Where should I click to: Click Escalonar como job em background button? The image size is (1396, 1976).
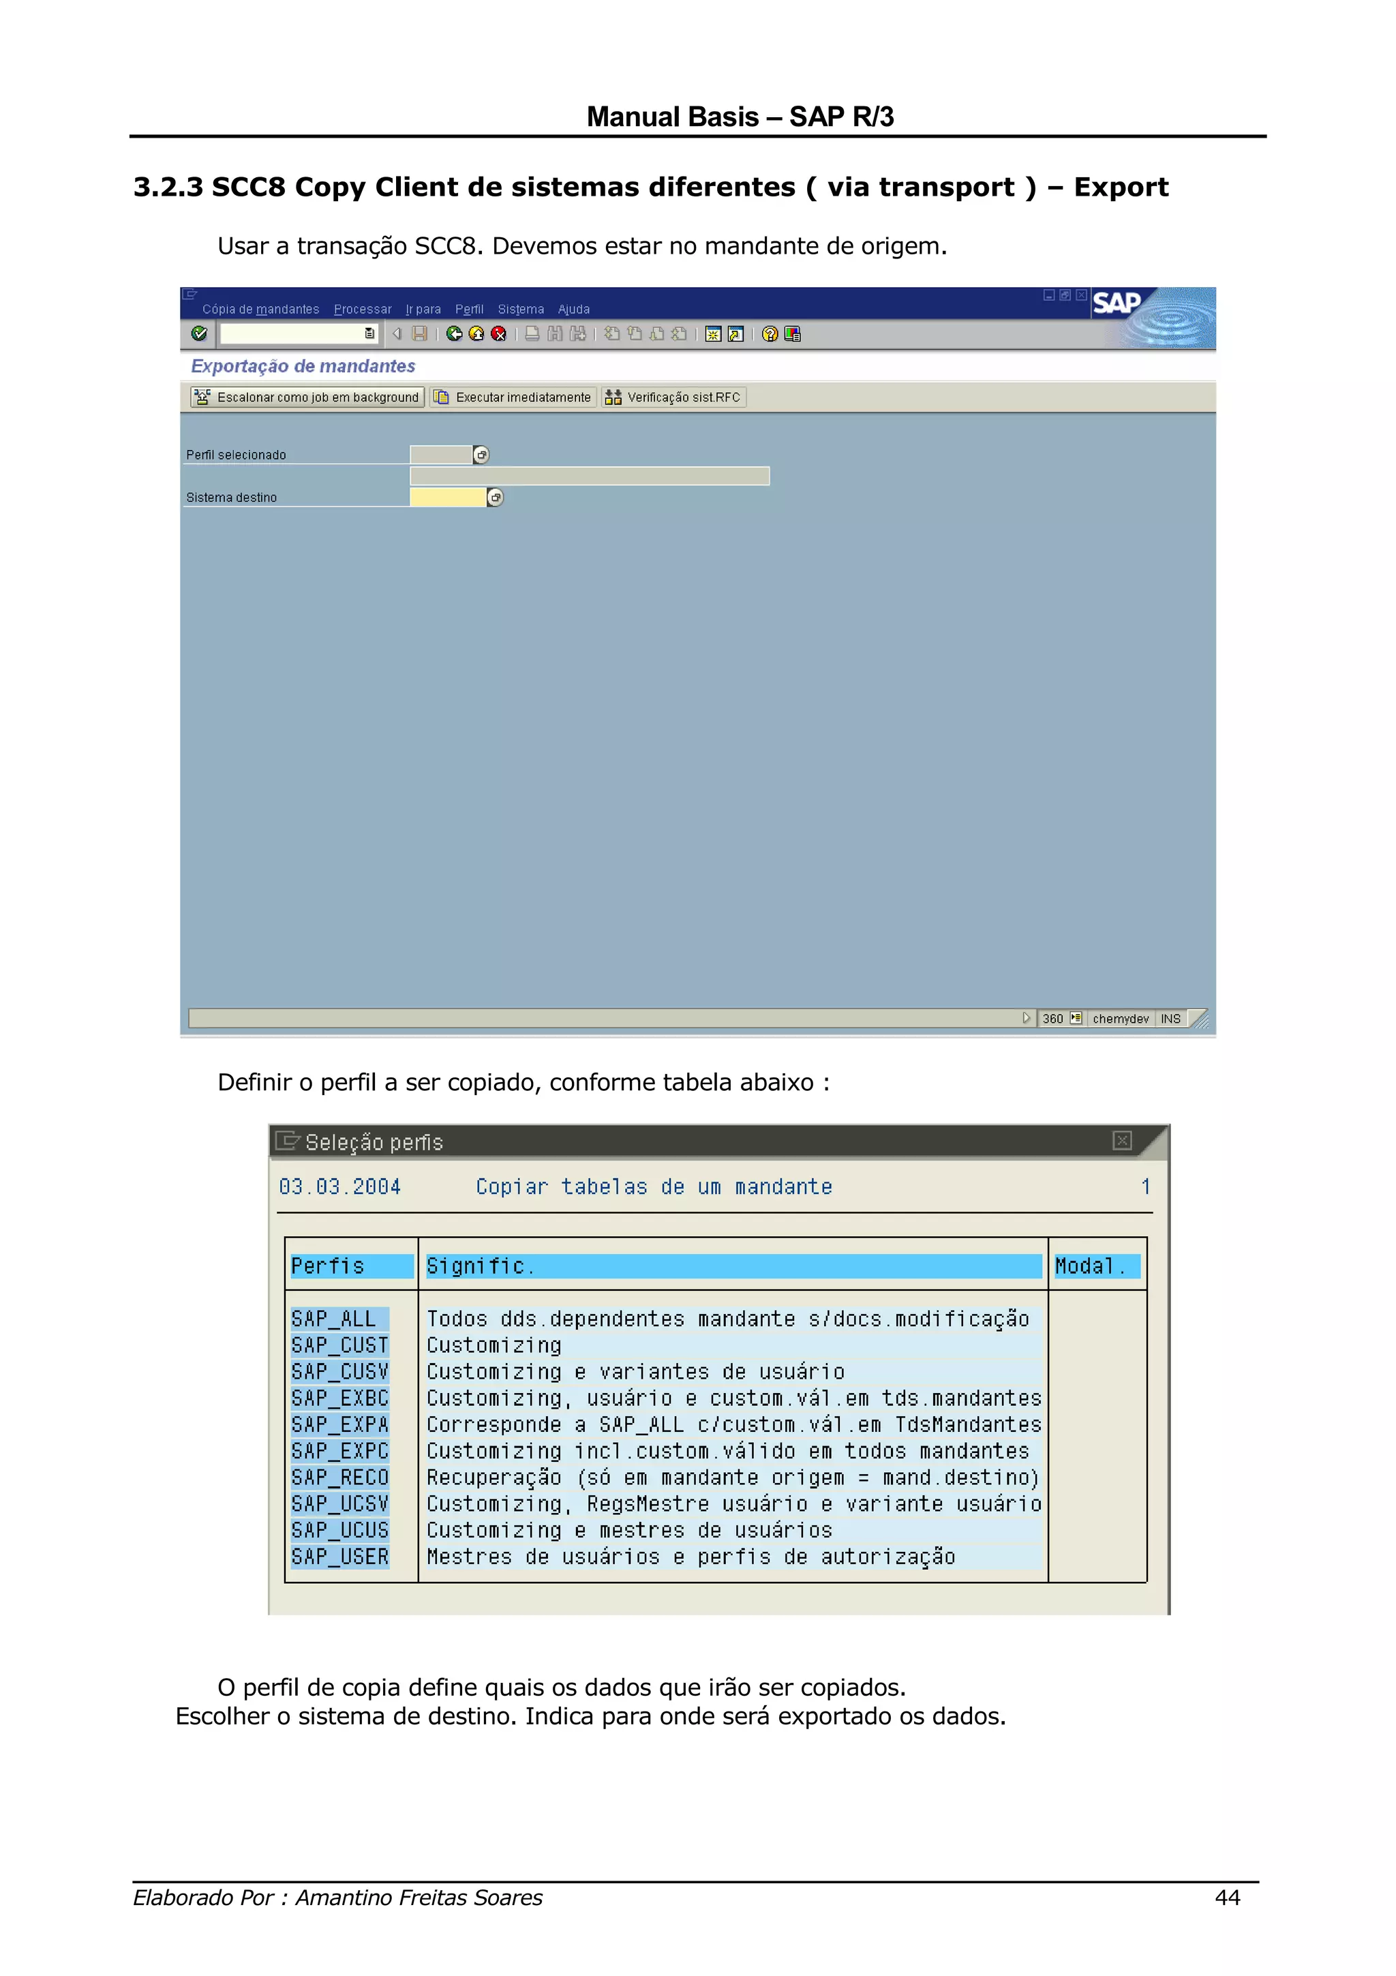tap(307, 397)
